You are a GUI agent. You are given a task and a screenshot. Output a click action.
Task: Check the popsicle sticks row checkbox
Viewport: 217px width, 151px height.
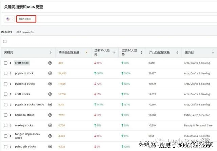point(5,84)
